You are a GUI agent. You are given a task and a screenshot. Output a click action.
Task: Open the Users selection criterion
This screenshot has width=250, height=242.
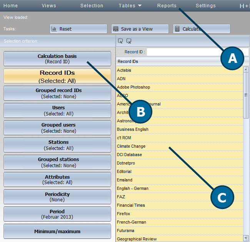tap(57, 110)
